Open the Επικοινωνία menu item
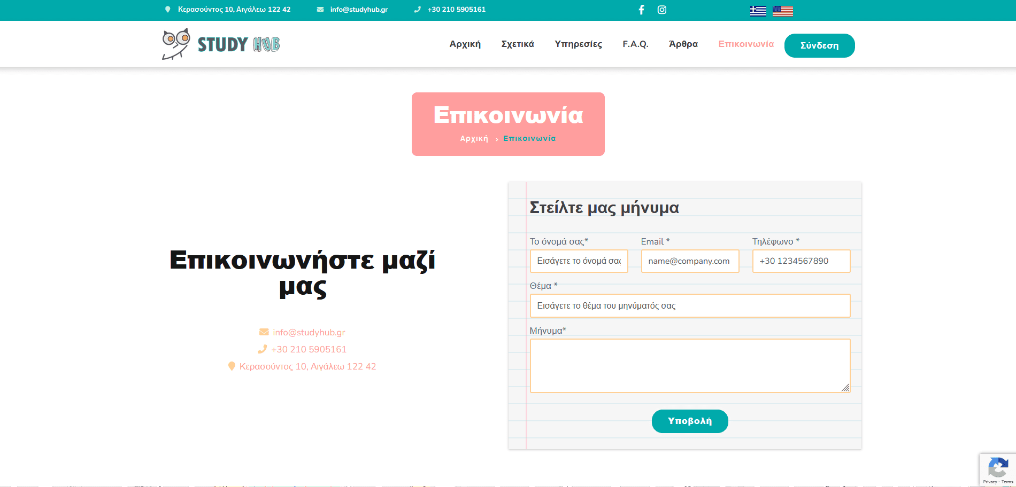Viewport: 1016px width, 487px height. pyautogui.click(x=746, y=44)
